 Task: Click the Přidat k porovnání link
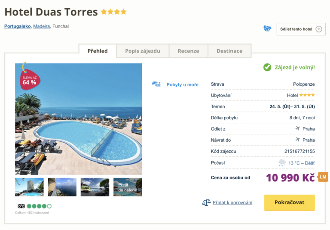(x=232, y=202)
